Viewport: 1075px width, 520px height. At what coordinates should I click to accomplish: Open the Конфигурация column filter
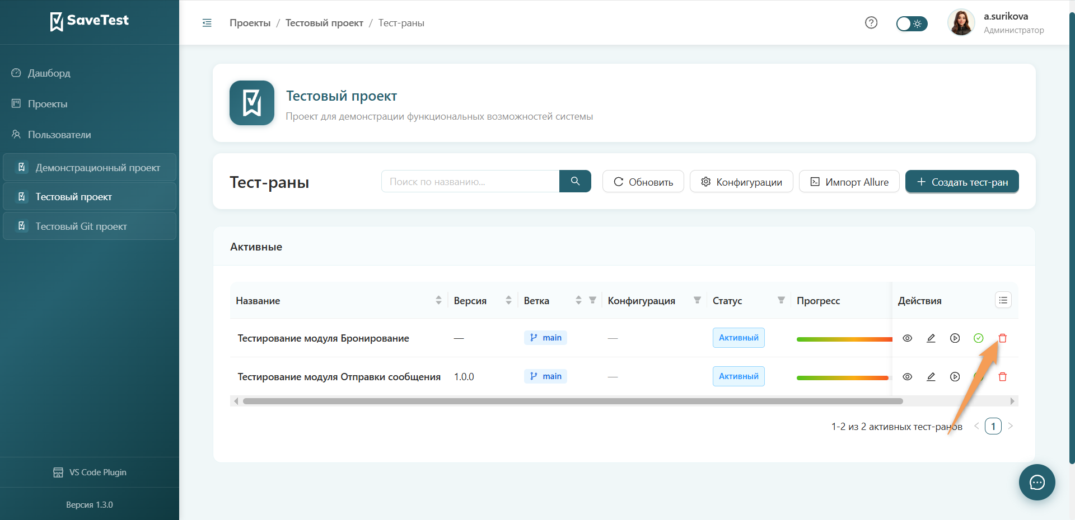click(697, 300)
